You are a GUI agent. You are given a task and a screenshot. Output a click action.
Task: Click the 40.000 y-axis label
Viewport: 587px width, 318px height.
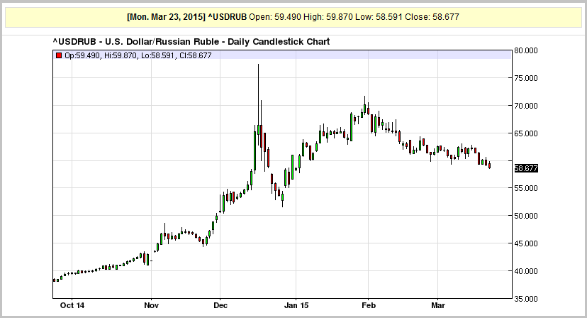pos(526,271)
